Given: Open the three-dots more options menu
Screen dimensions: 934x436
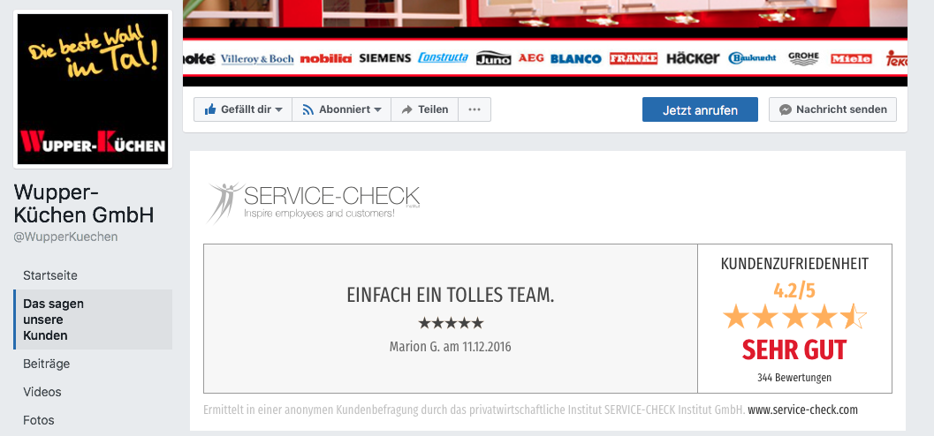Looking at the screenshot, I should tap(475, 109).
